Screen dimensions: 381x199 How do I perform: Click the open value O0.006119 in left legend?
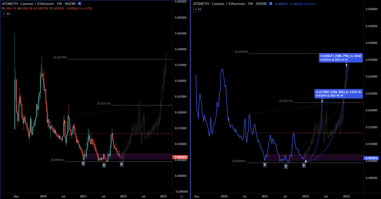coord(10,9)
